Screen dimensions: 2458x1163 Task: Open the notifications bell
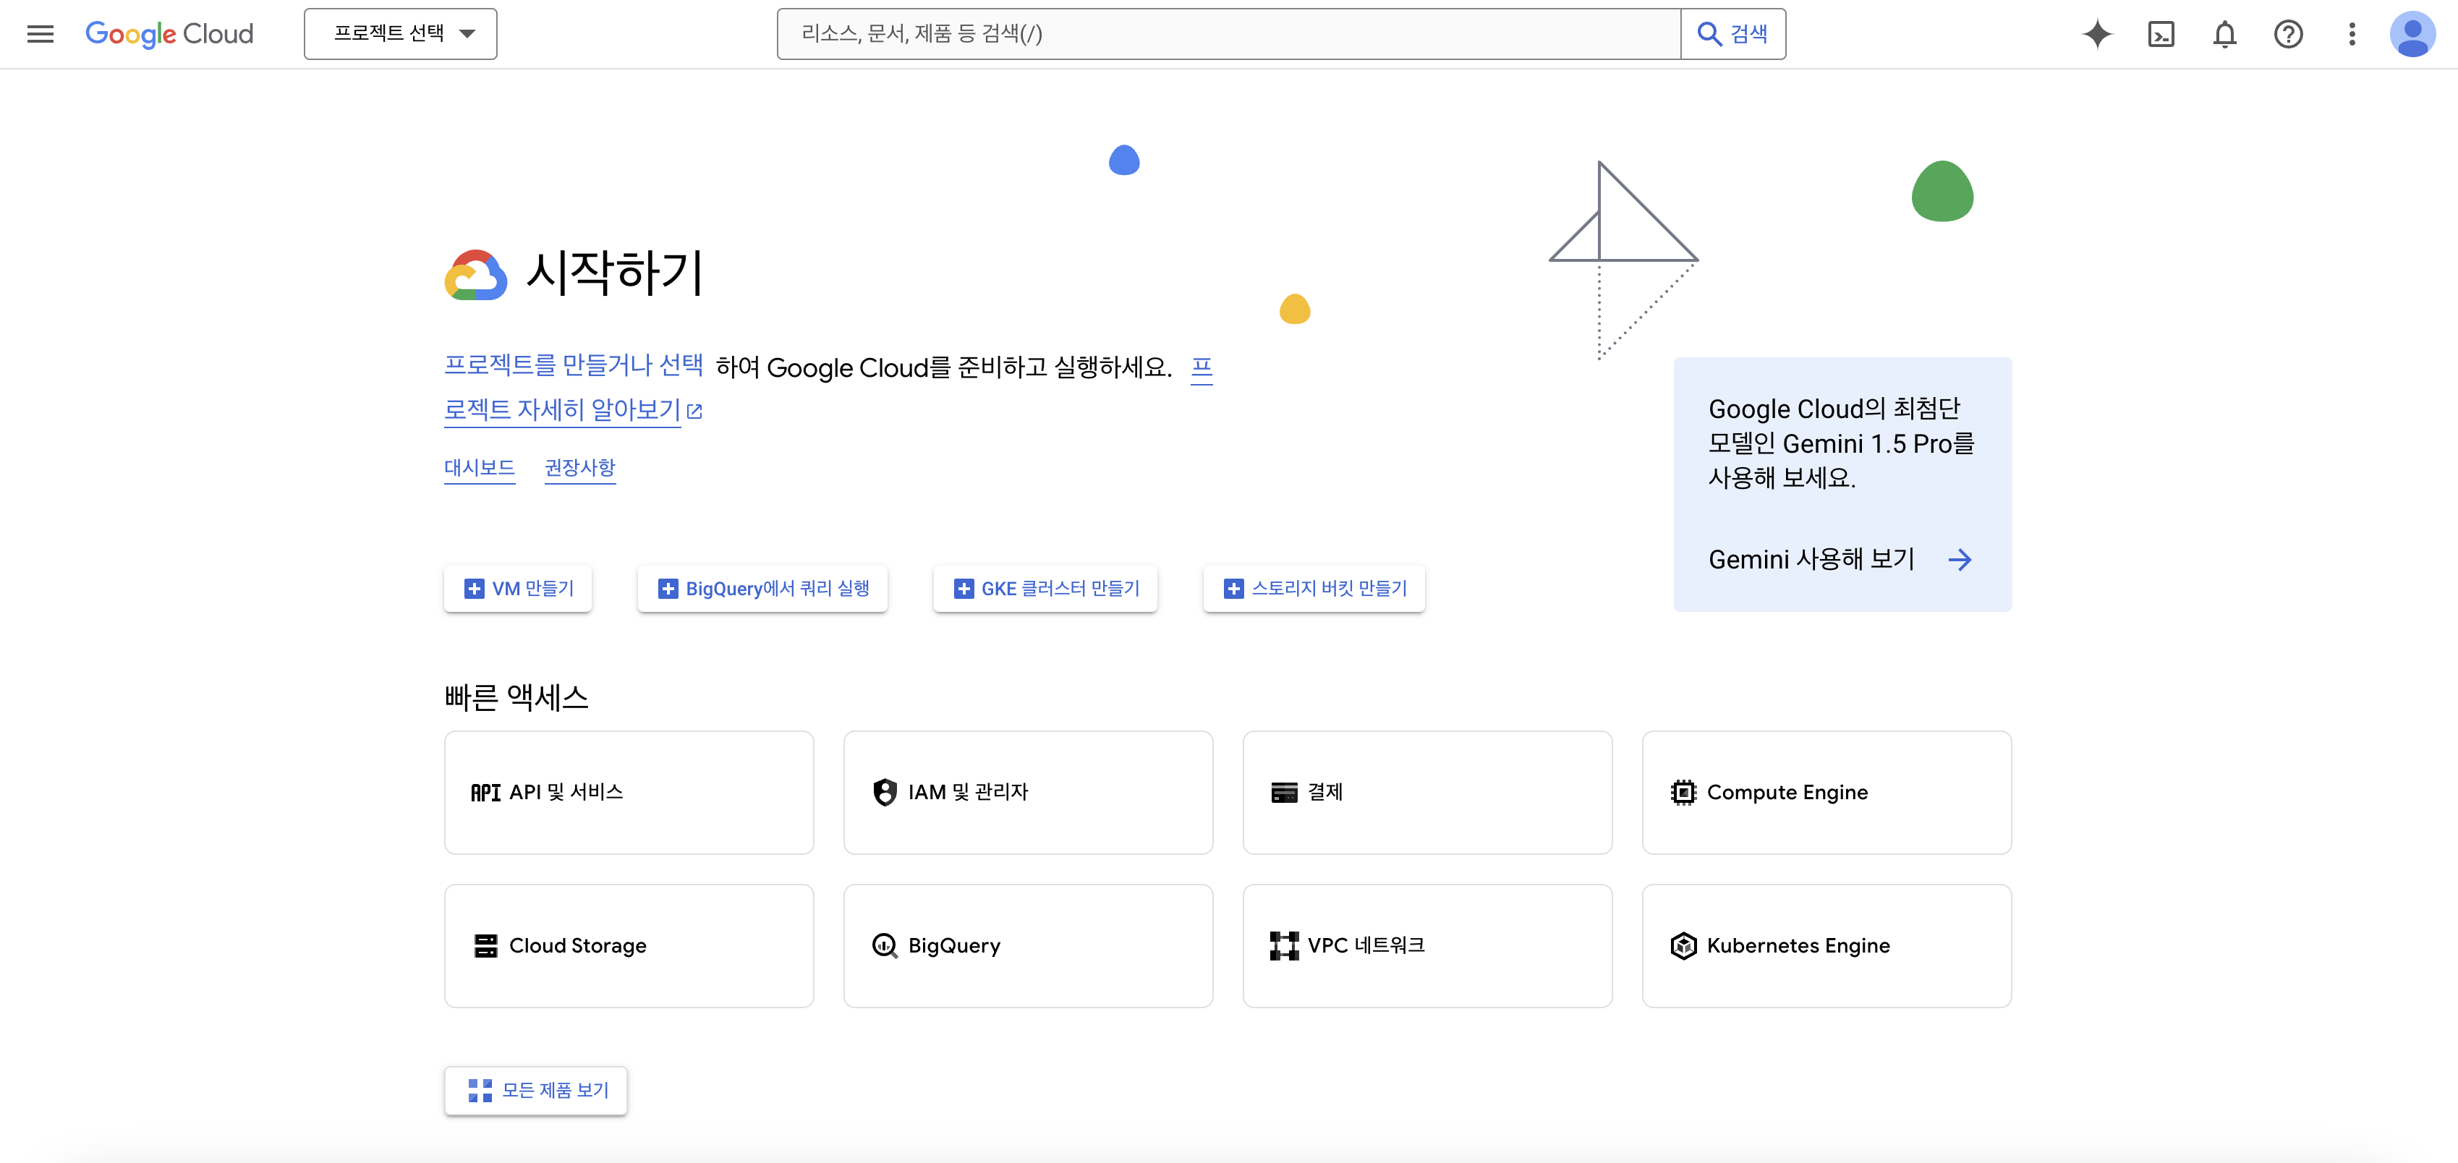(x=2224, y=34)
